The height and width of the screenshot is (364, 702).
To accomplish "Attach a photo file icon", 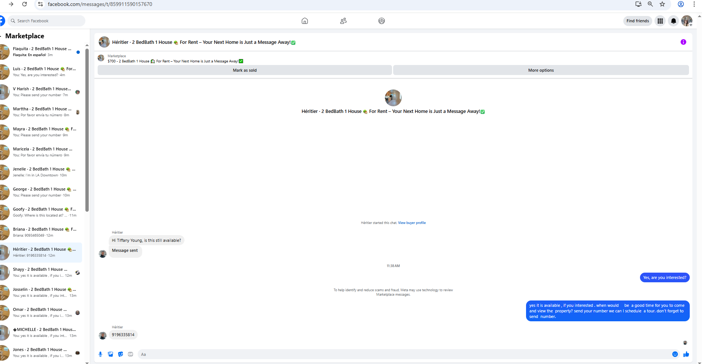I will tap(110, 354).
